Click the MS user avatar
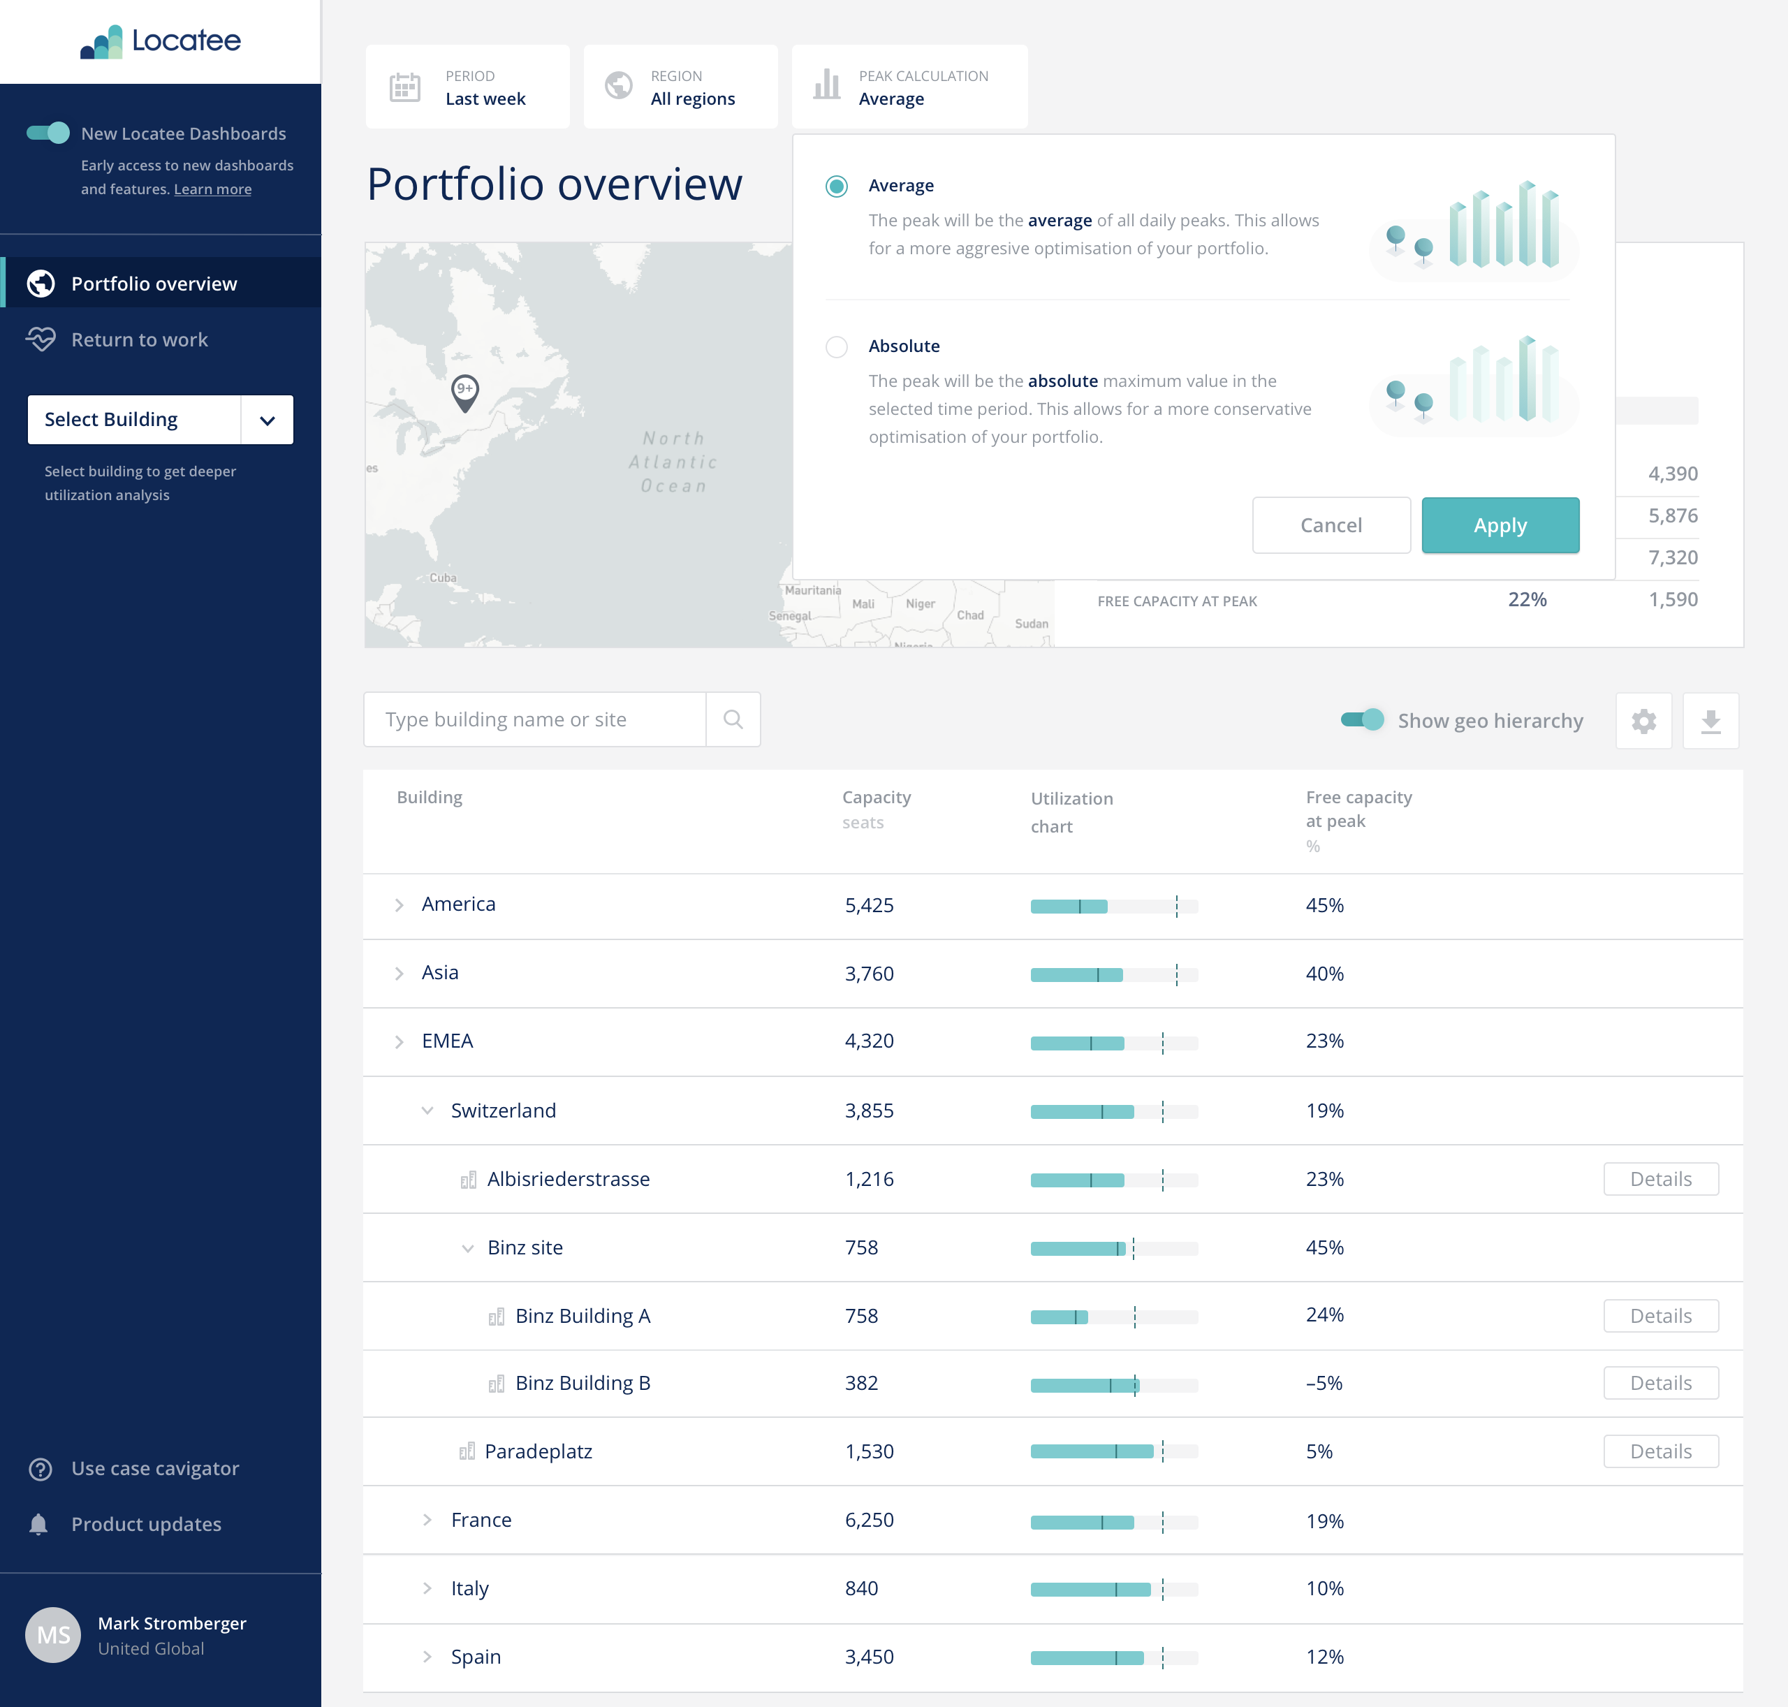 click(x=53, y=1634)
